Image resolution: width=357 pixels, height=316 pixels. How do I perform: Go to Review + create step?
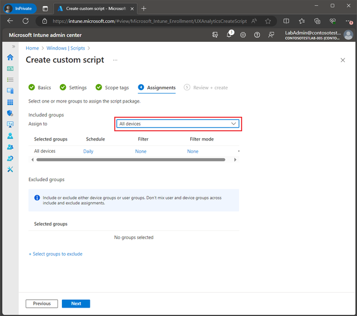coord(206,87)
